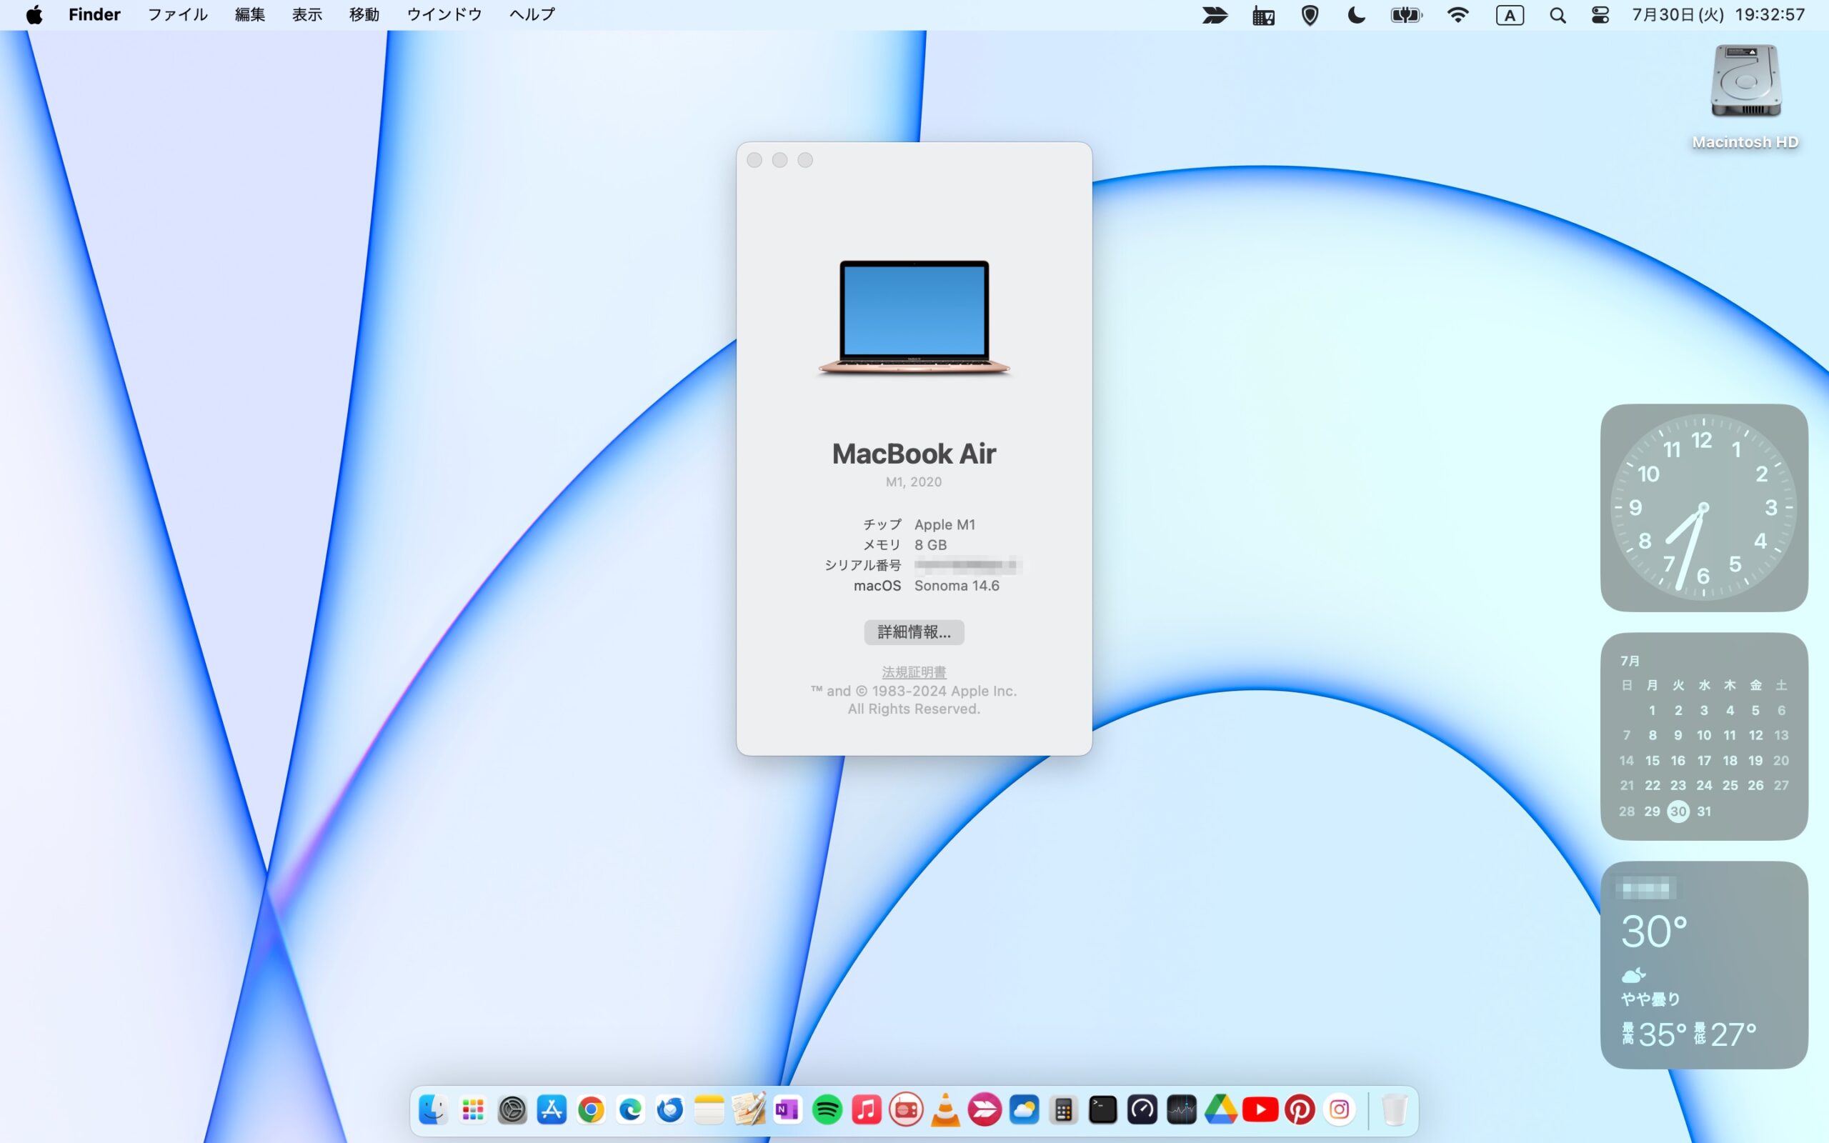1829x1143 pixels.
Task: Launch Apple Music from the Dock
Action: [867, 1109]
